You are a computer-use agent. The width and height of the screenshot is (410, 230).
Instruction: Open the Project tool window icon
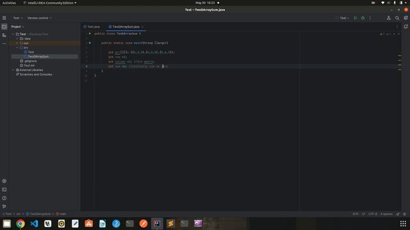[4, 27]
